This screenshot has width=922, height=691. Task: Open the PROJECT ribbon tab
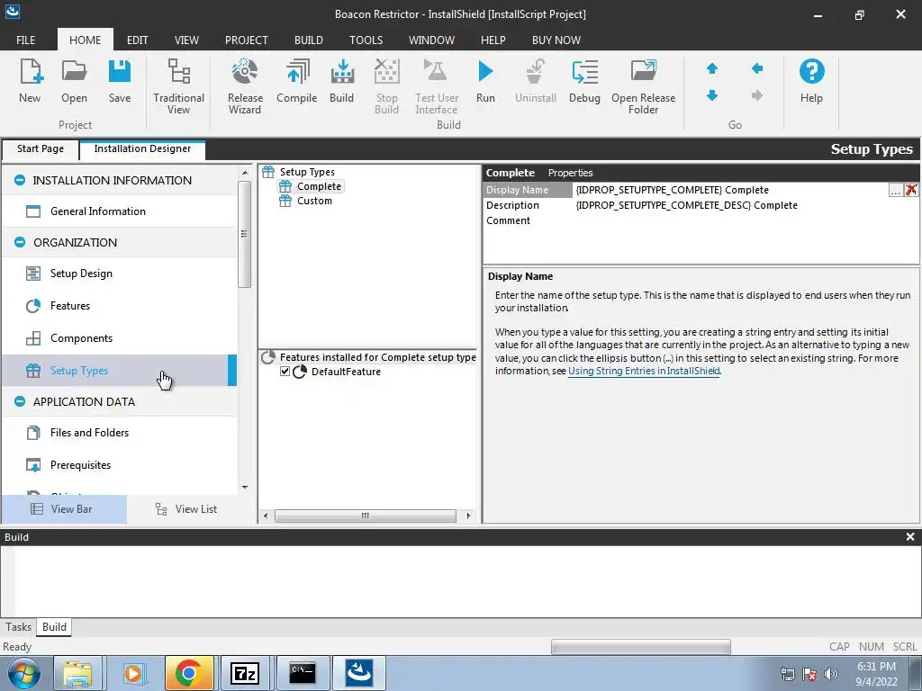click(247, 40)
